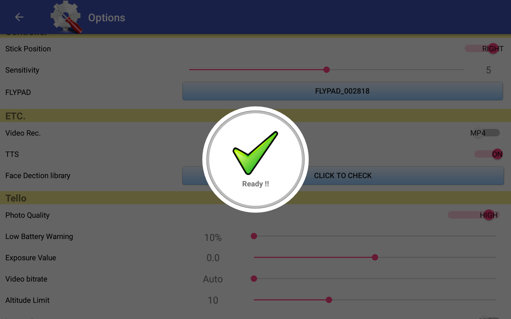Click the Exposure Value slider handle
The image size is (511, 319).
click(x=375, y=257)
